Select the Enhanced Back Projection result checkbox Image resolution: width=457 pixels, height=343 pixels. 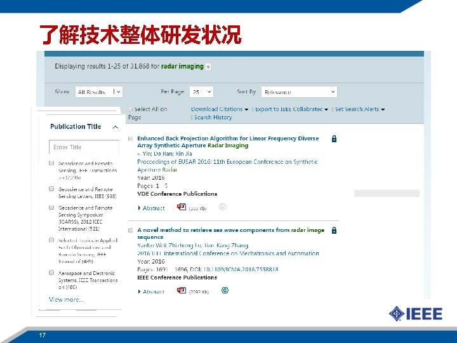pos(131,138)
